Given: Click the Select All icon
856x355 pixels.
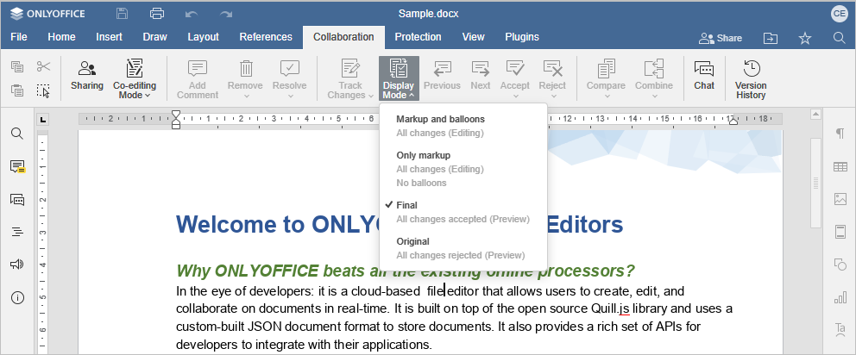Looking at the screenshot, I should click(44, 90).
